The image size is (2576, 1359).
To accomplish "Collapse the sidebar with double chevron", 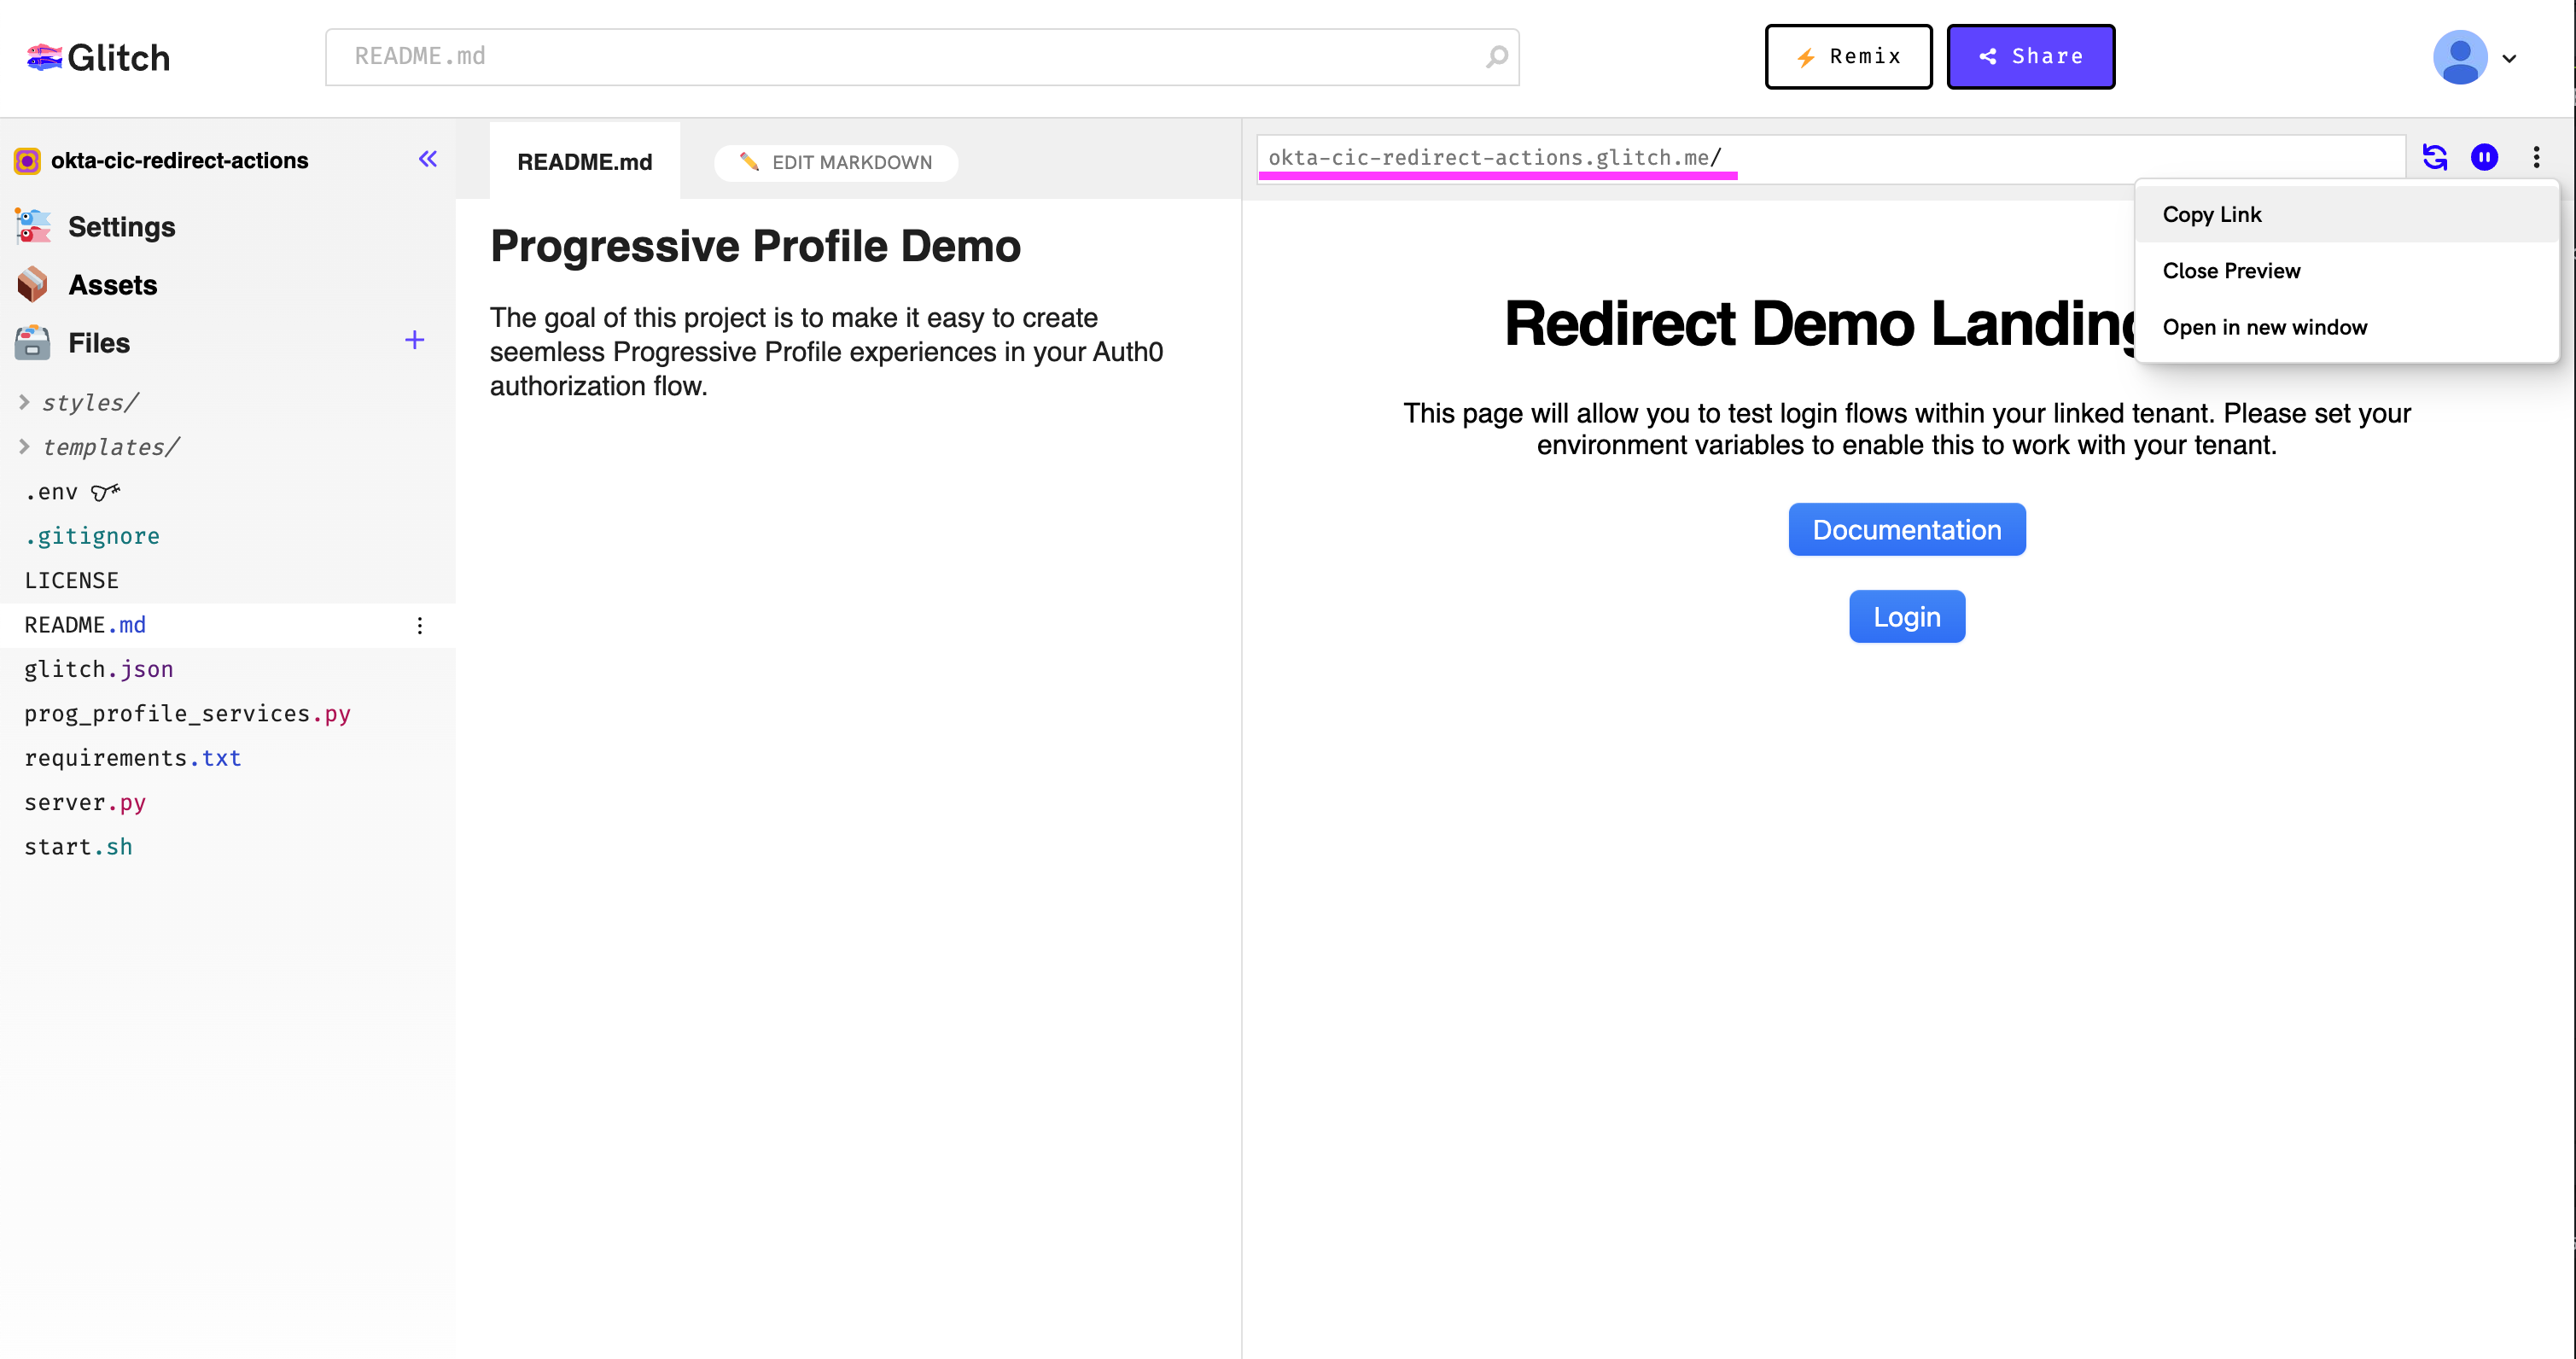I will (427, 159).
